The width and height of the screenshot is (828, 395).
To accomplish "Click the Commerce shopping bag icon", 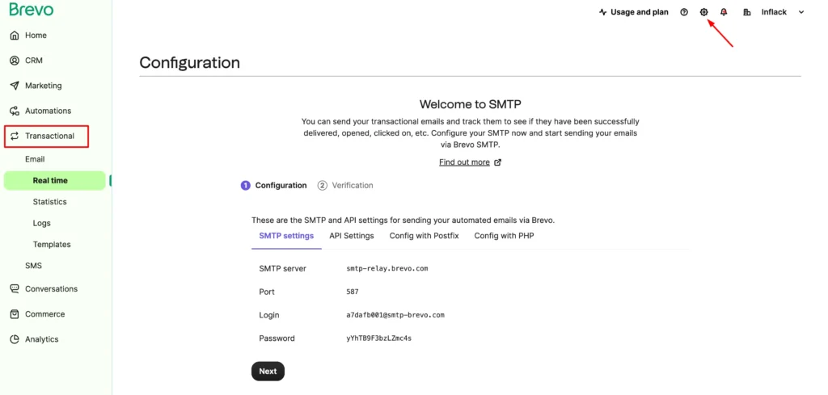I will point(15,314).
